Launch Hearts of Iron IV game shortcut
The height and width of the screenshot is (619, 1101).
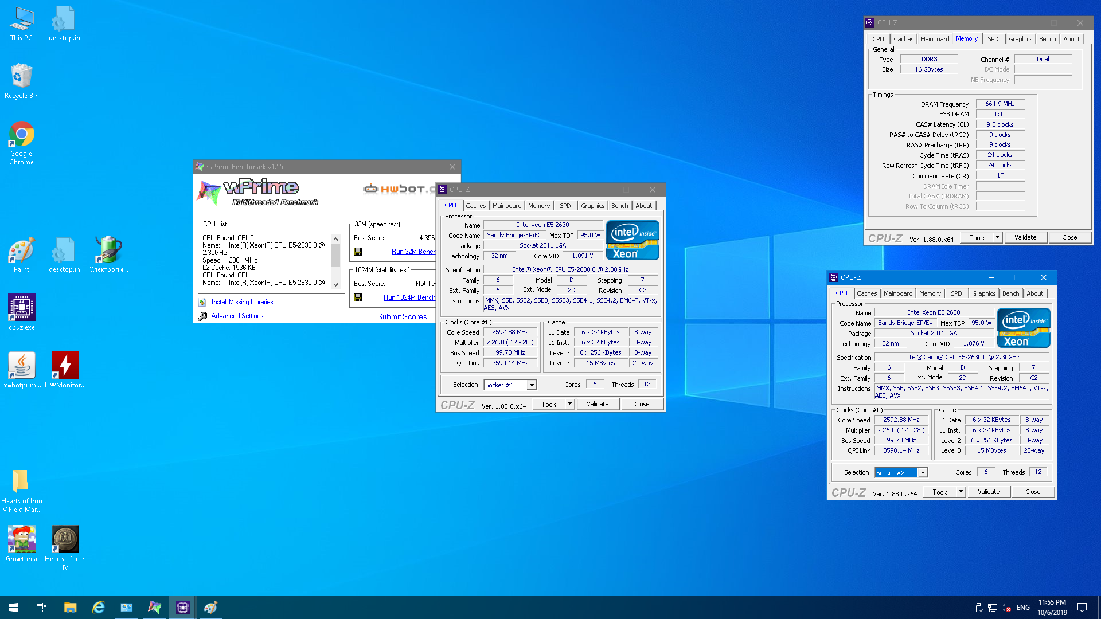(x=65, y=547)
